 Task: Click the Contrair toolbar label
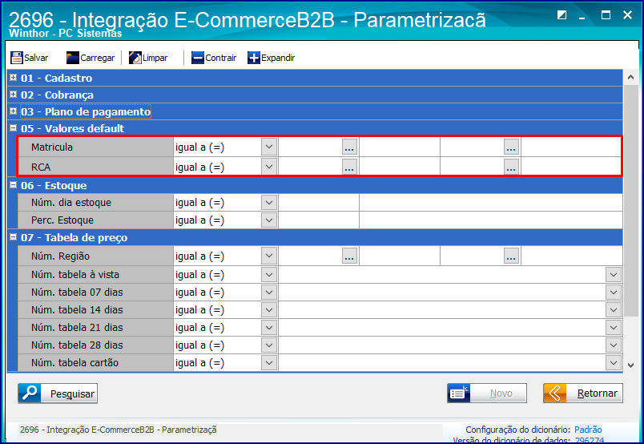tap(221, 58)
